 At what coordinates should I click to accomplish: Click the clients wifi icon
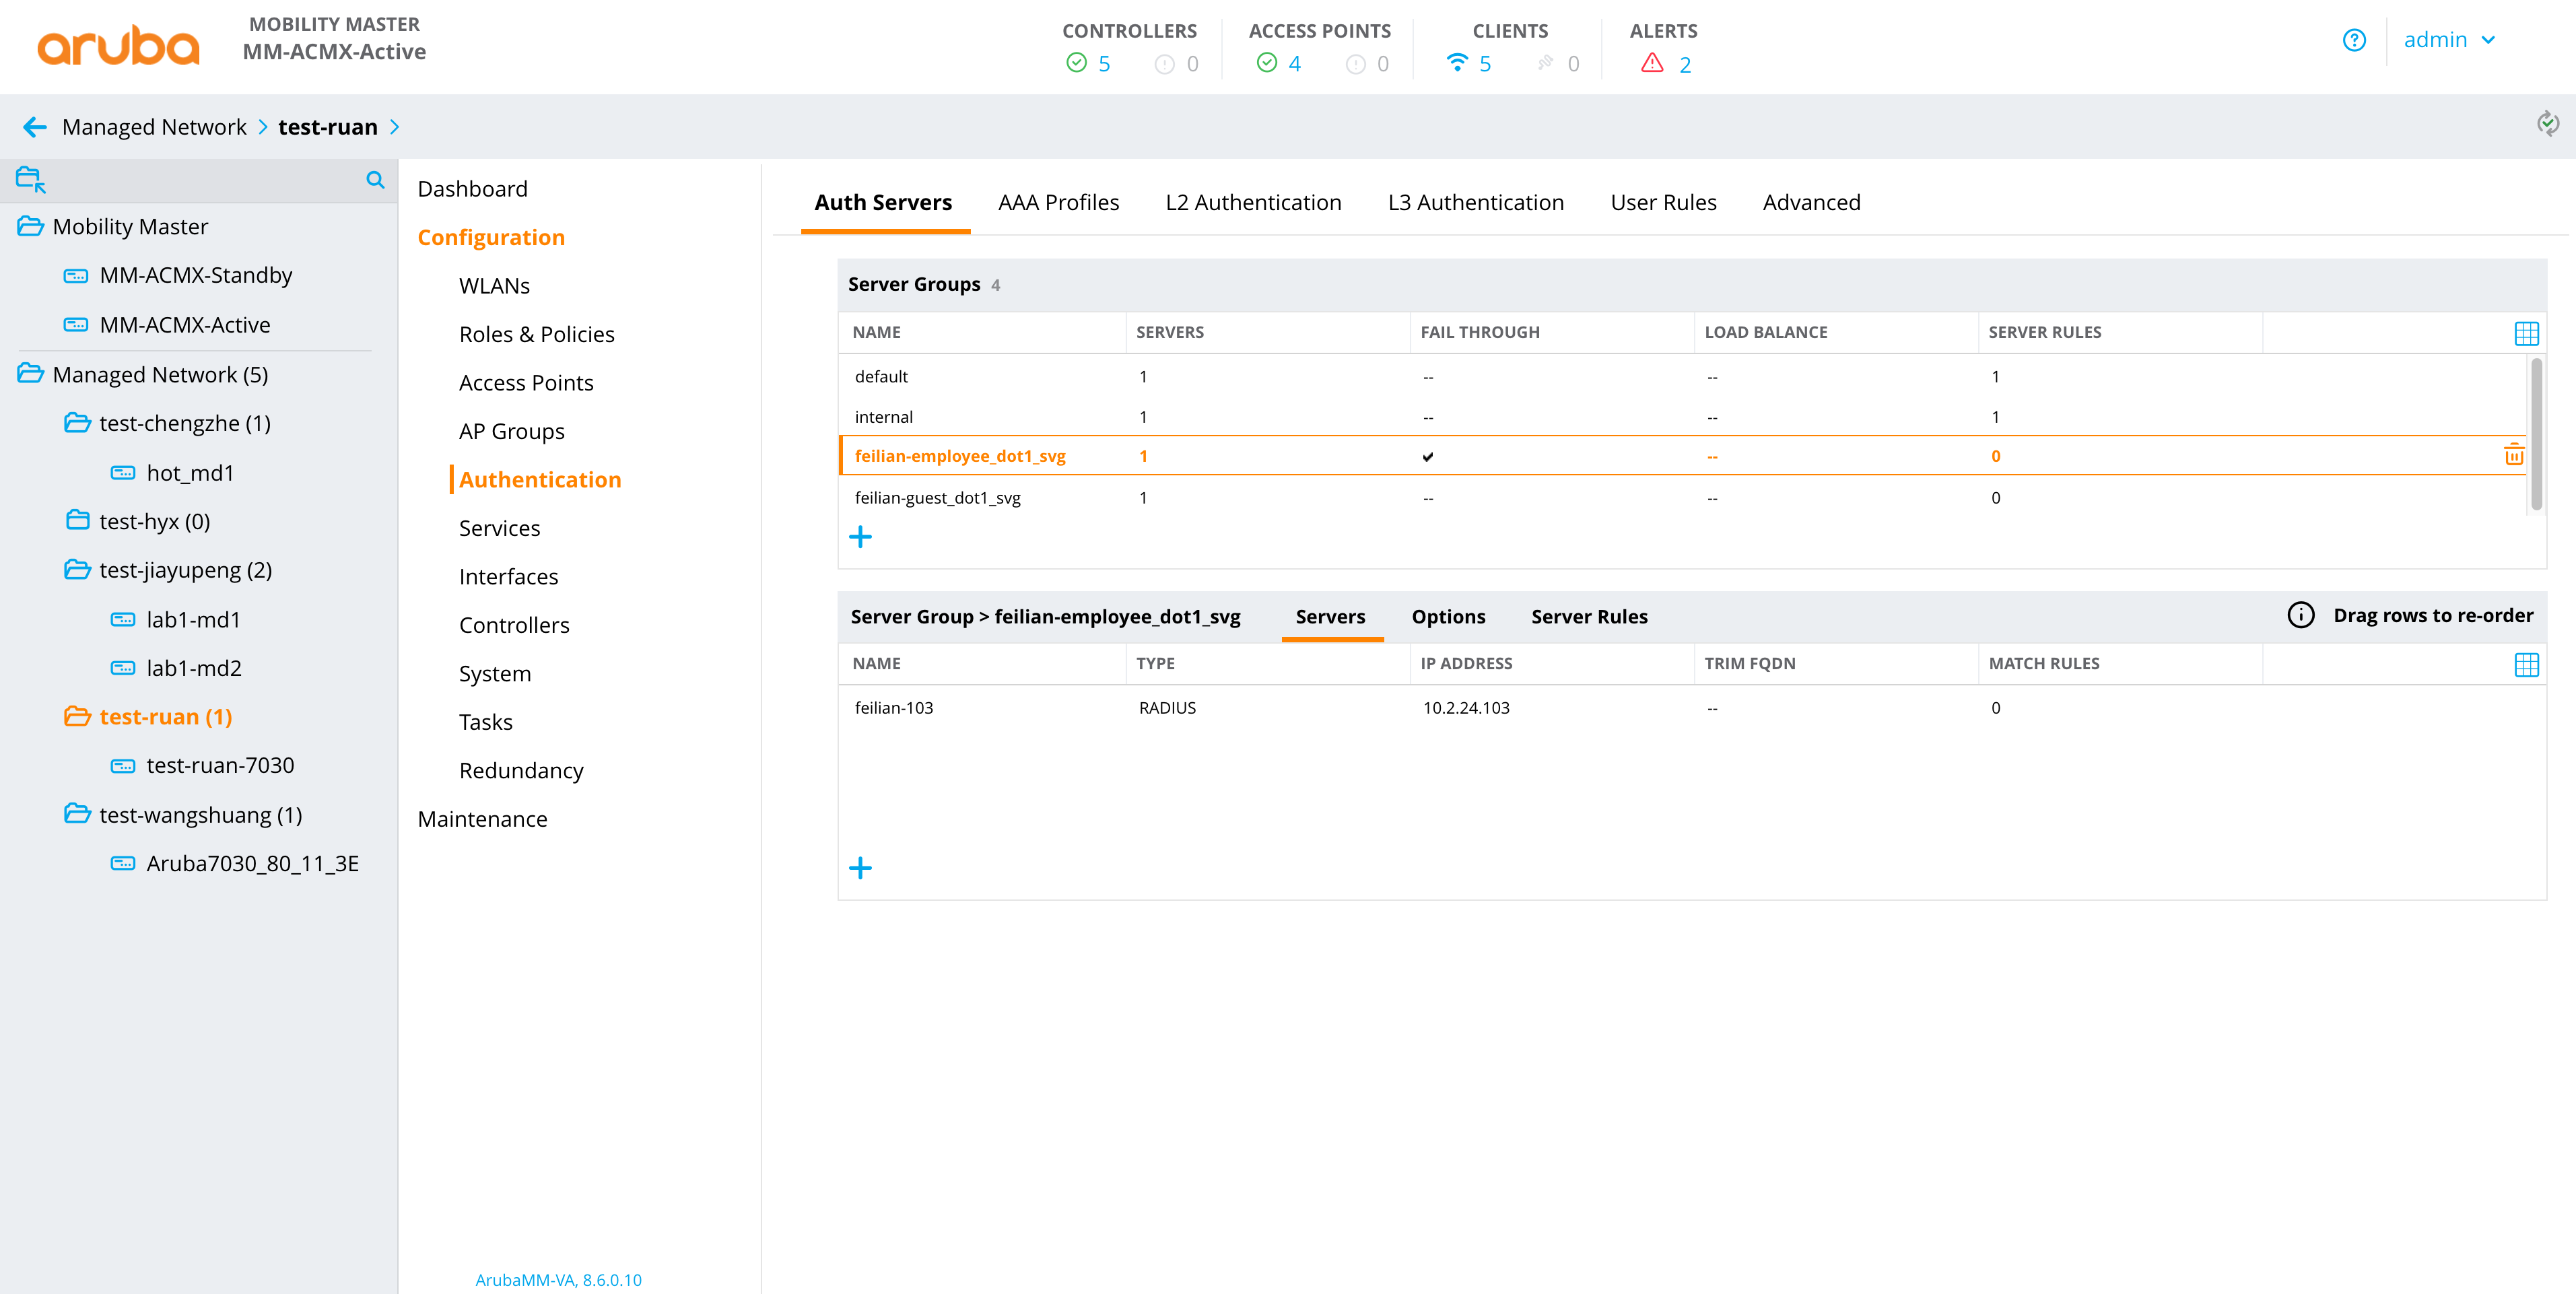pyautogui.click(x=1457, y=63)
